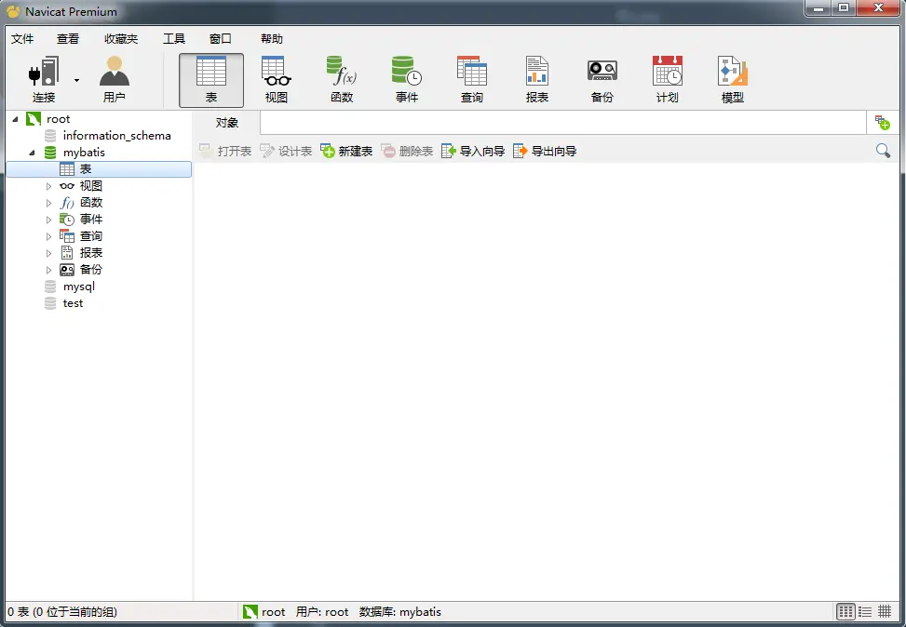Click the Navicat Premium title bar icon
Image resolution: width=906 pixels, height=627 pixels.
(x=13, y=11)
